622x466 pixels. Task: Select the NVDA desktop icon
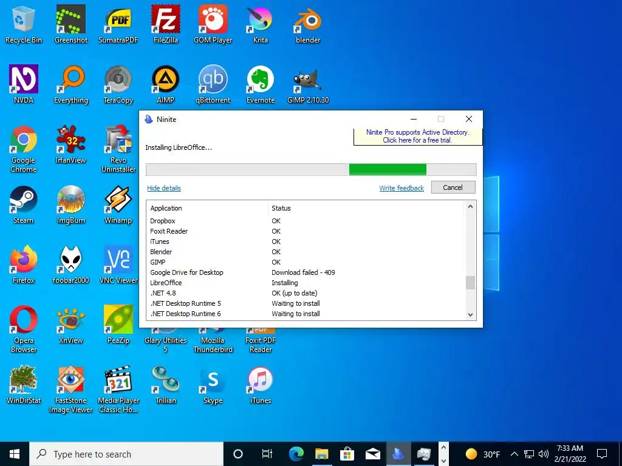pyautogui.click(x=24, y=84)
